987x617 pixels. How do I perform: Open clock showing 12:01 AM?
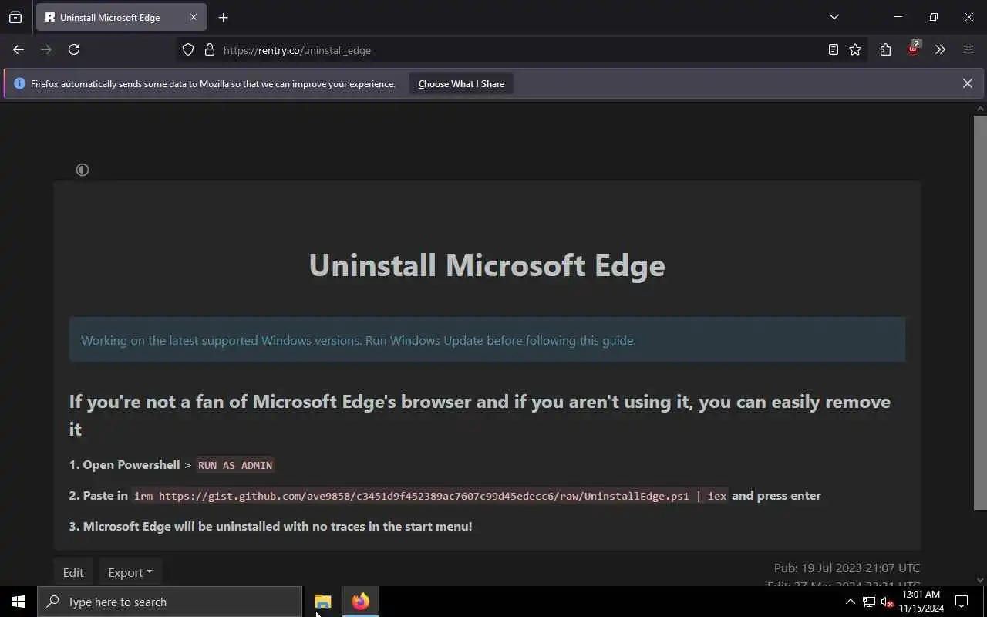(x=921, y=602)
